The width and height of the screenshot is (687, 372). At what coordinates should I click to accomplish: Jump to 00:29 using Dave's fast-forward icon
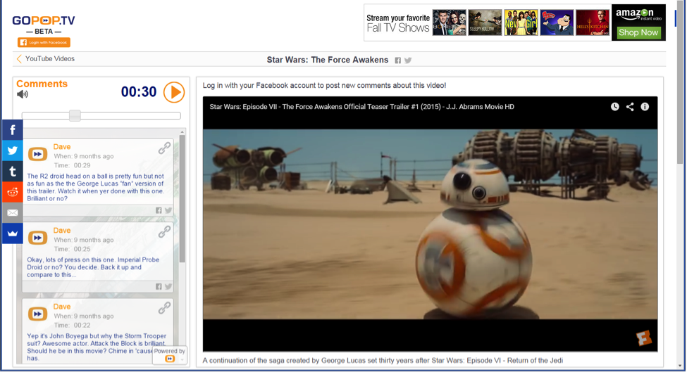pos(37,154)
